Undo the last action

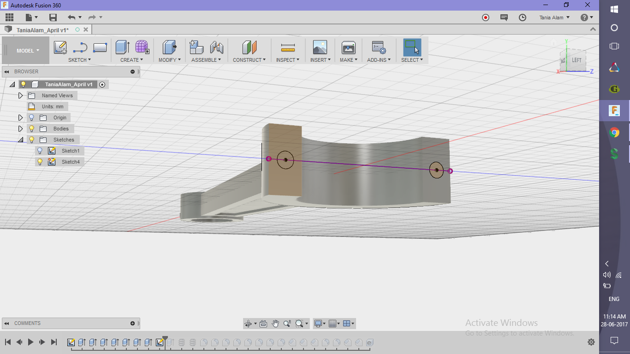coord(71,18)
